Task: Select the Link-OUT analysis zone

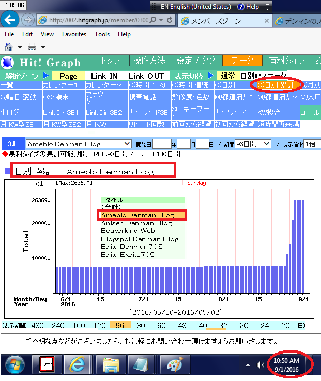Action: point(147,76)
